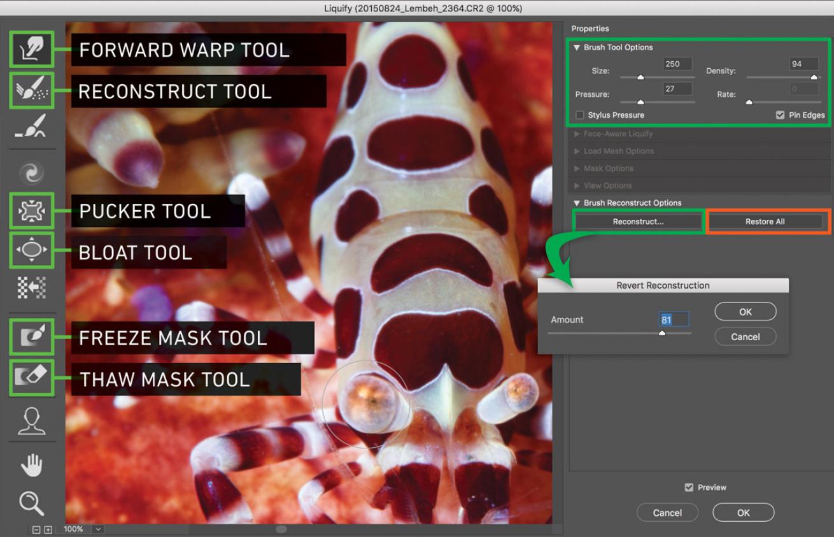
Task: Select the Pucker tool
Action: coord(31,211)
